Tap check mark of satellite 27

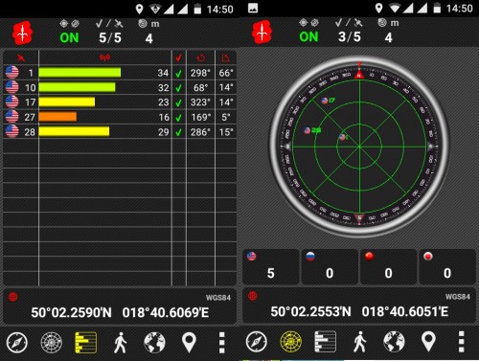click(x=179, y=118)
